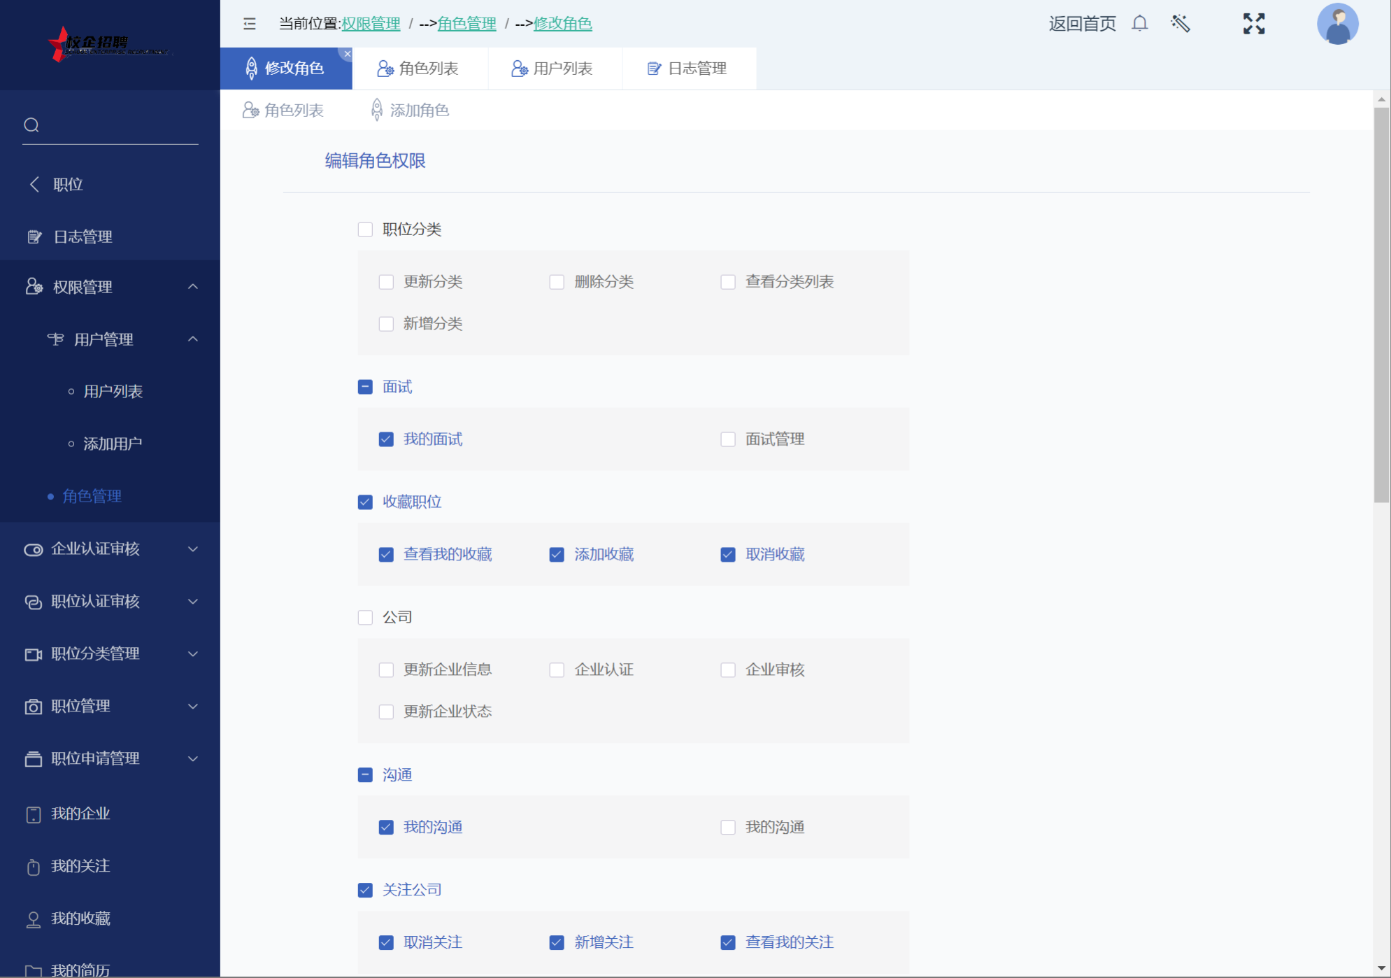
Task: Toggle the fullscreen expand icon
Action: coord(1253,24)
